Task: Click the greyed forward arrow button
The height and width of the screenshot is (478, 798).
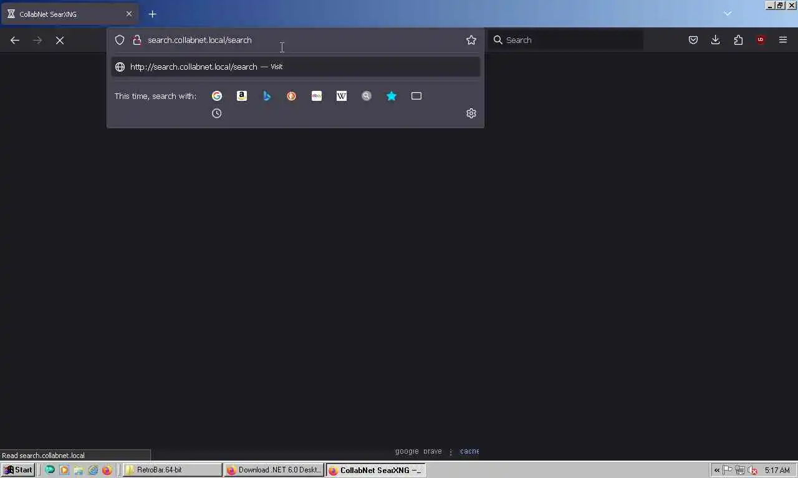Action: coord(37,40)
